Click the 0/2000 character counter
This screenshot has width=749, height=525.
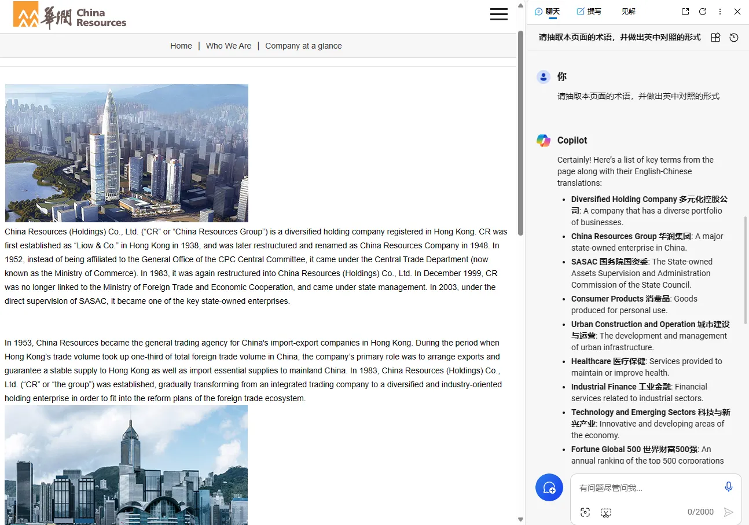pyautogui.click(x=700, y=512)
